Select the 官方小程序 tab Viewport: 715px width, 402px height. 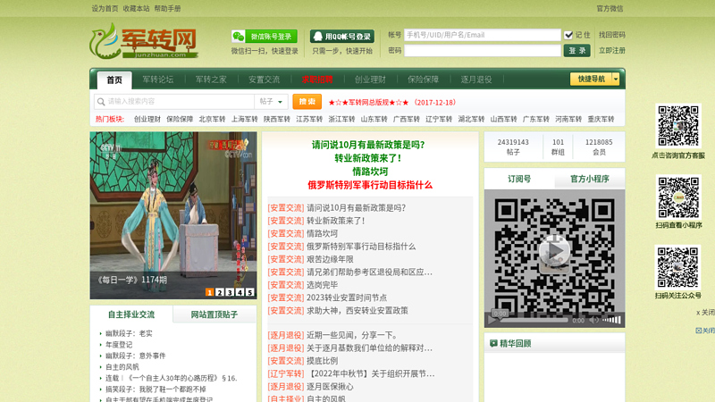click(x=590, y=179)
